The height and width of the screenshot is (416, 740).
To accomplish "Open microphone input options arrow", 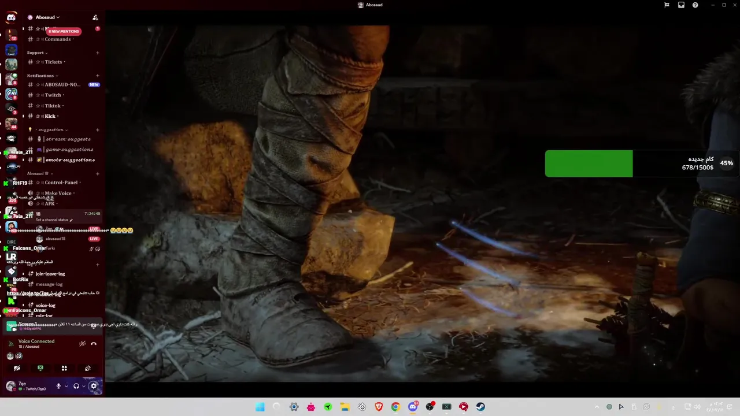I will click(x=66, y=386).
